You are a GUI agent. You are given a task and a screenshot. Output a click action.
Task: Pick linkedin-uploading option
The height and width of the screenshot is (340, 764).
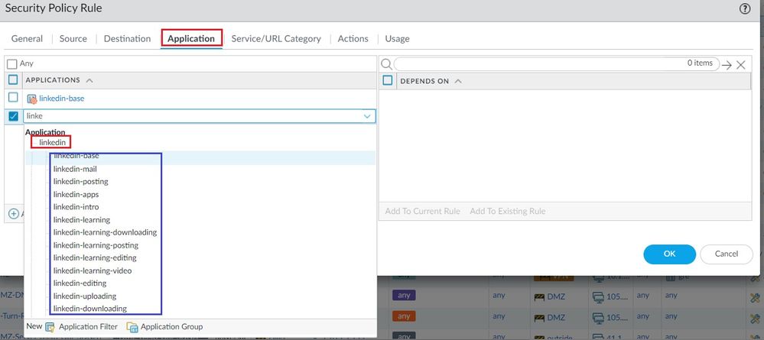click(85, 296)
